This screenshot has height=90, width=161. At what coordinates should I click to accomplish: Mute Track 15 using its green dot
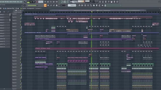pos(21,22)
